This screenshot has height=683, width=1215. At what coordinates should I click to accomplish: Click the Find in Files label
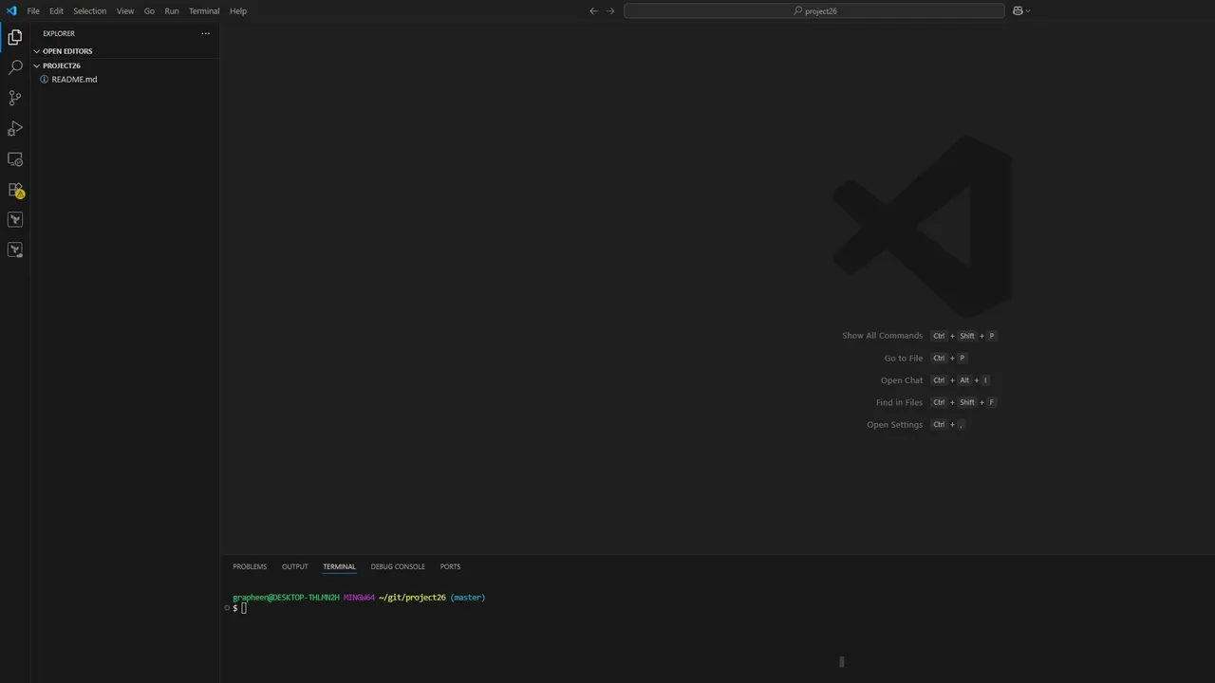[x=899, y=402]
